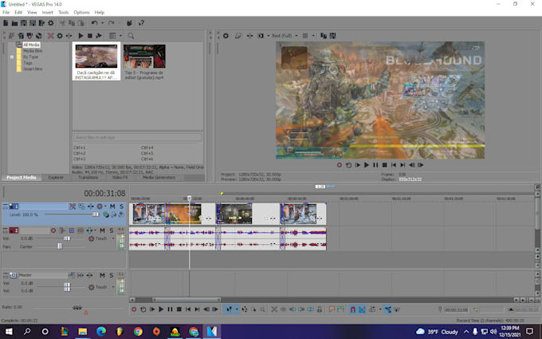Open the Options menu
Screen dimensions: 542x339
[81, 12]
